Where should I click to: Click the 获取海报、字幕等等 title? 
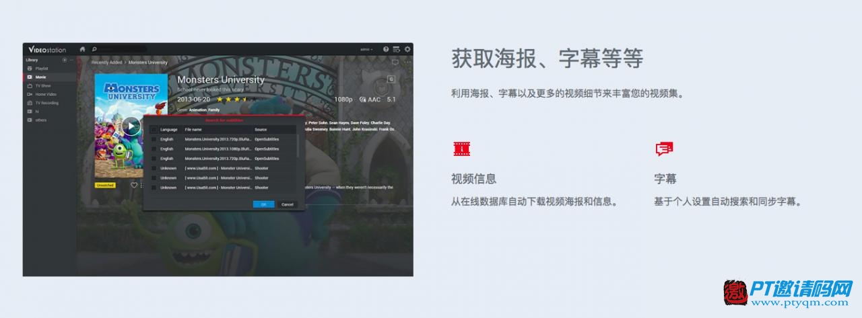(548, 58)
